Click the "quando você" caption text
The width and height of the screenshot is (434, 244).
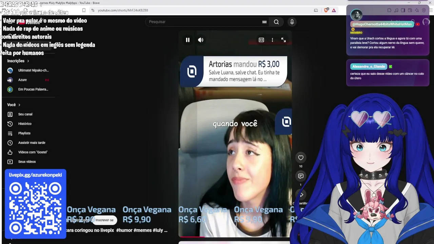235,124
